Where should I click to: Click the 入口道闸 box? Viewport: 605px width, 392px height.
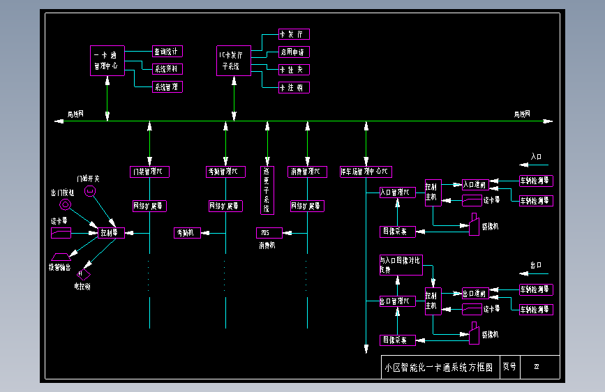476,185
